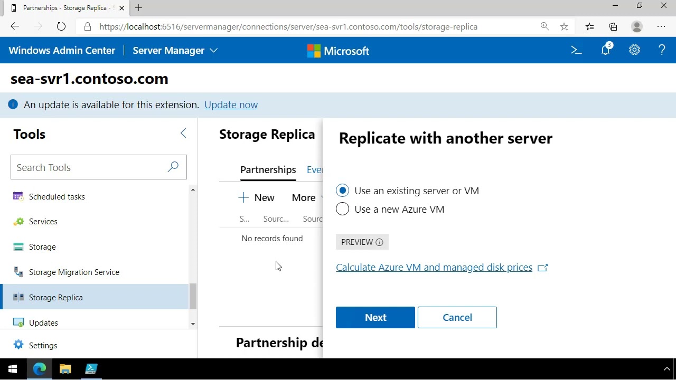Click the update information icon in banner
Viewport: 676px width, 380px height.
tap(13, 104)
